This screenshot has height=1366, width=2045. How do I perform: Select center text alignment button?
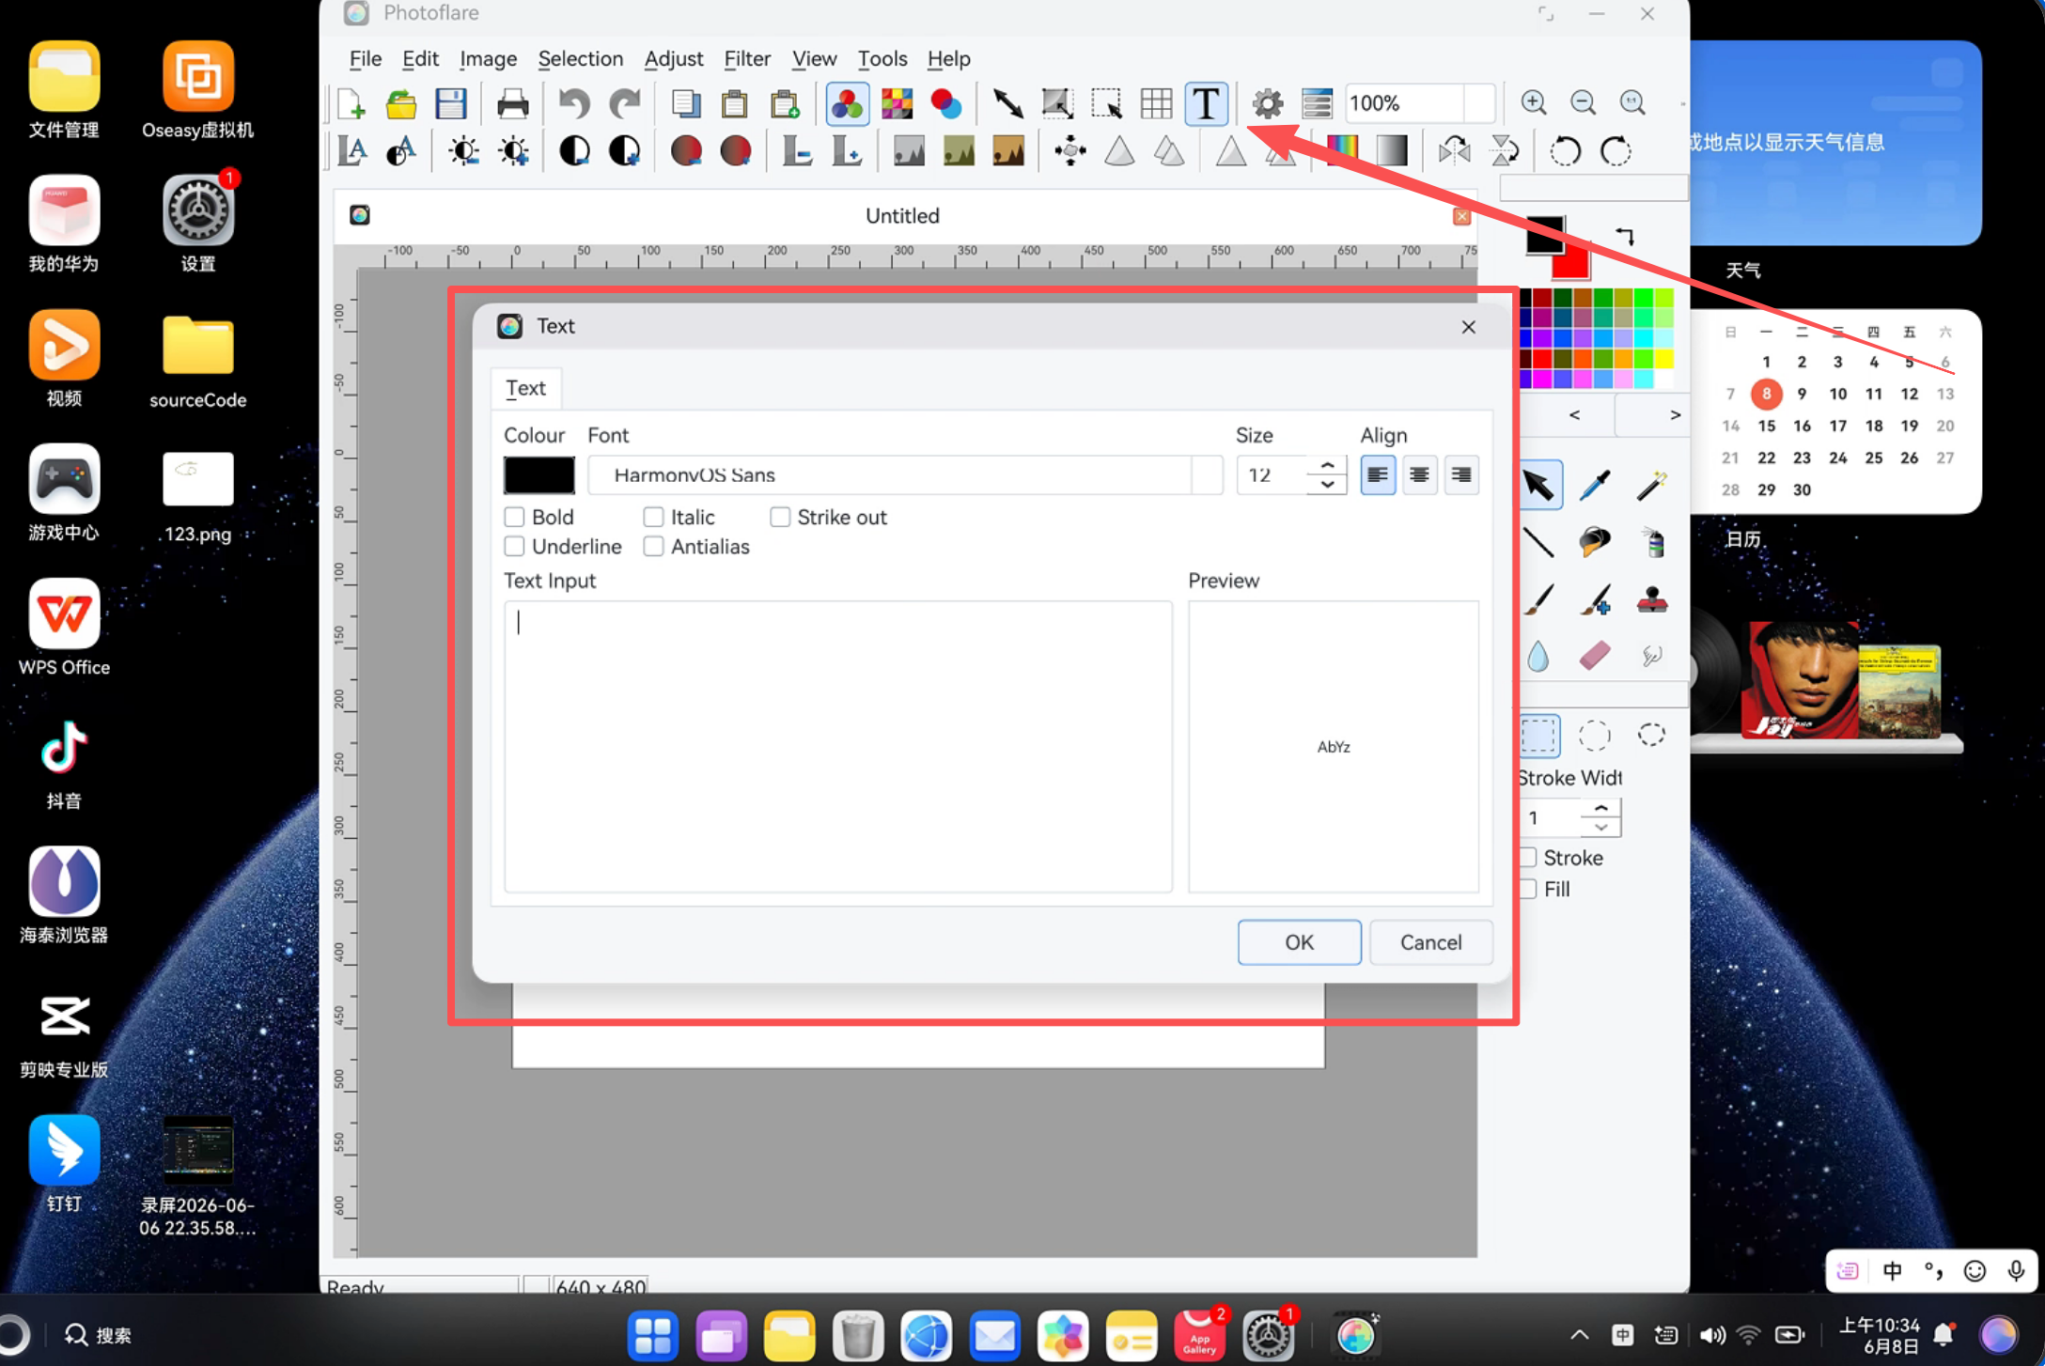tap(1419, 475)
